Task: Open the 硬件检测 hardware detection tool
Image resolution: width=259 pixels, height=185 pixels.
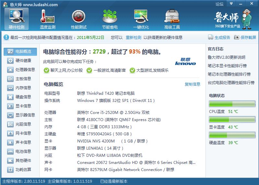Action: (x=17, y=19)
